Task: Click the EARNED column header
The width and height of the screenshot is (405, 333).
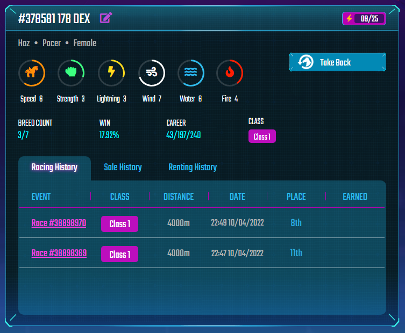Action: coord(355,197)
